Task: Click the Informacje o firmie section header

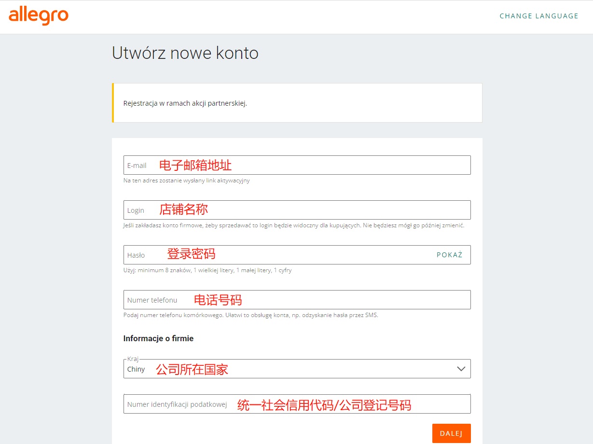Action: pos(158,338)
